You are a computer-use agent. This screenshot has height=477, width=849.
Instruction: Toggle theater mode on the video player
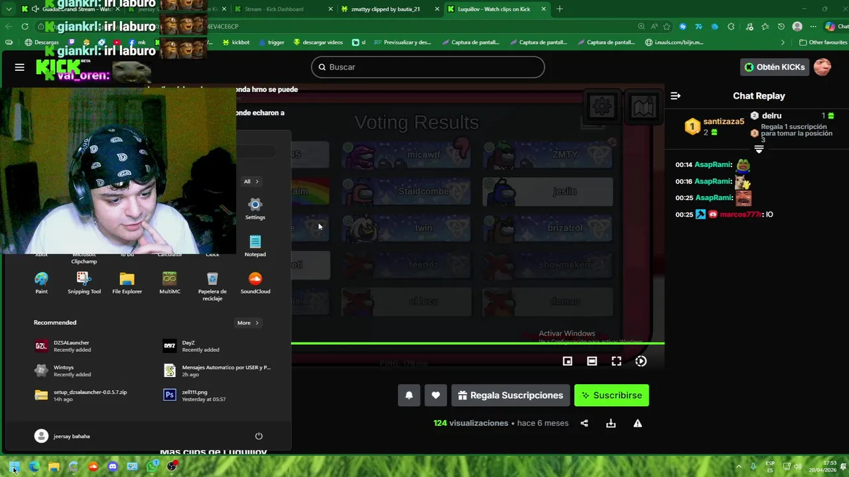[x=592, y=361]
